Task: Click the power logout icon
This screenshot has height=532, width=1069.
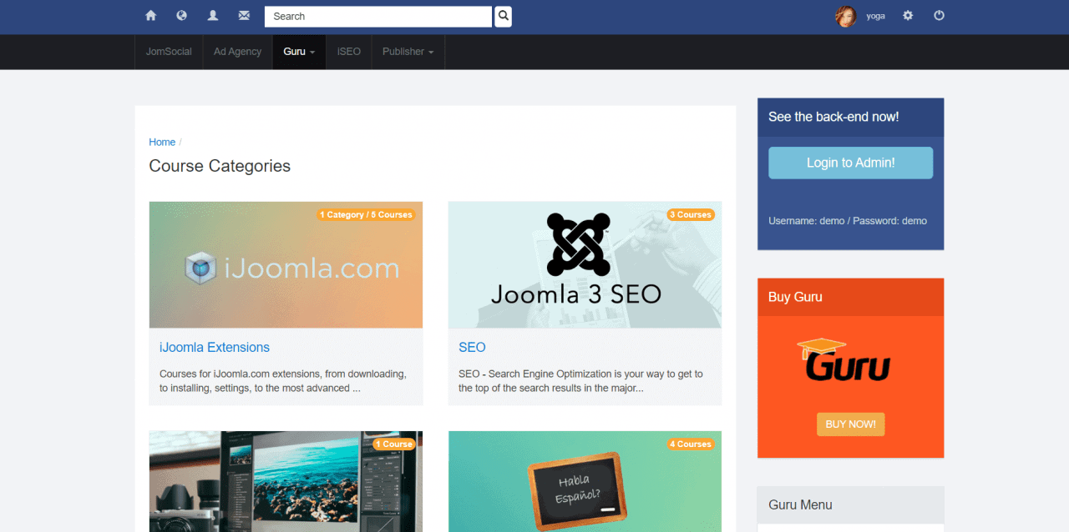Action: pyautogui.click(x=939, y=16)
